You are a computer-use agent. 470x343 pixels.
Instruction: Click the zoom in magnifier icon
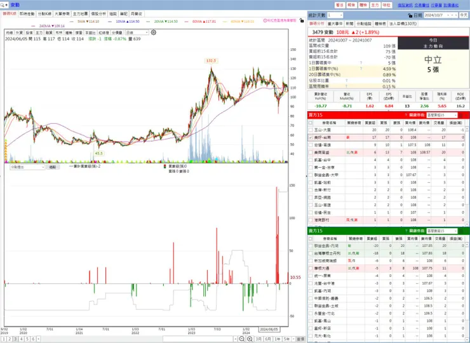click(250, 339)
